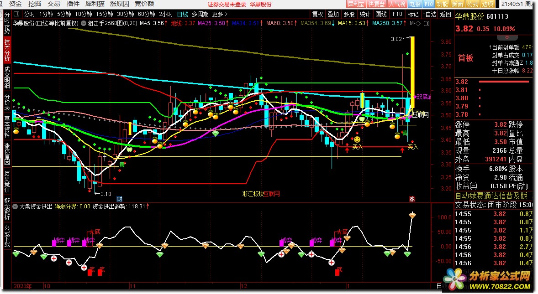
Task: Switch to the 分时 intraday period
Action: point(30,14)
